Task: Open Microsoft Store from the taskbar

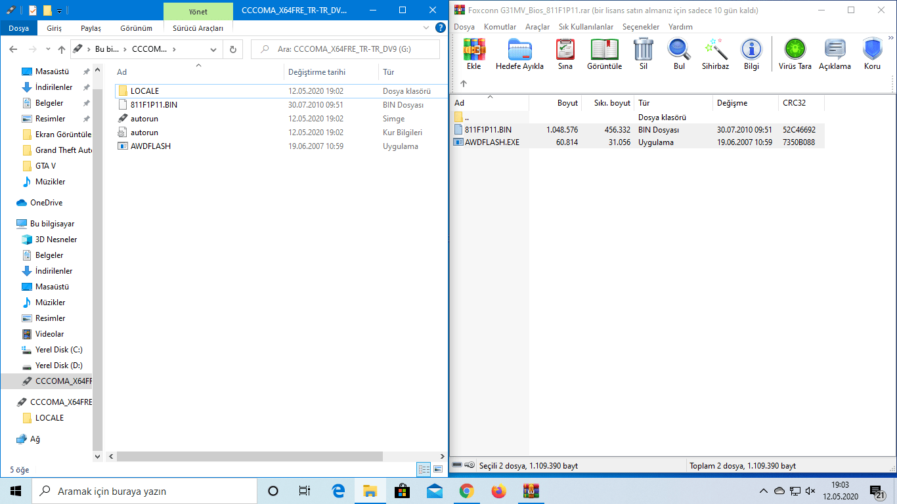Action: tap(402, 491)
